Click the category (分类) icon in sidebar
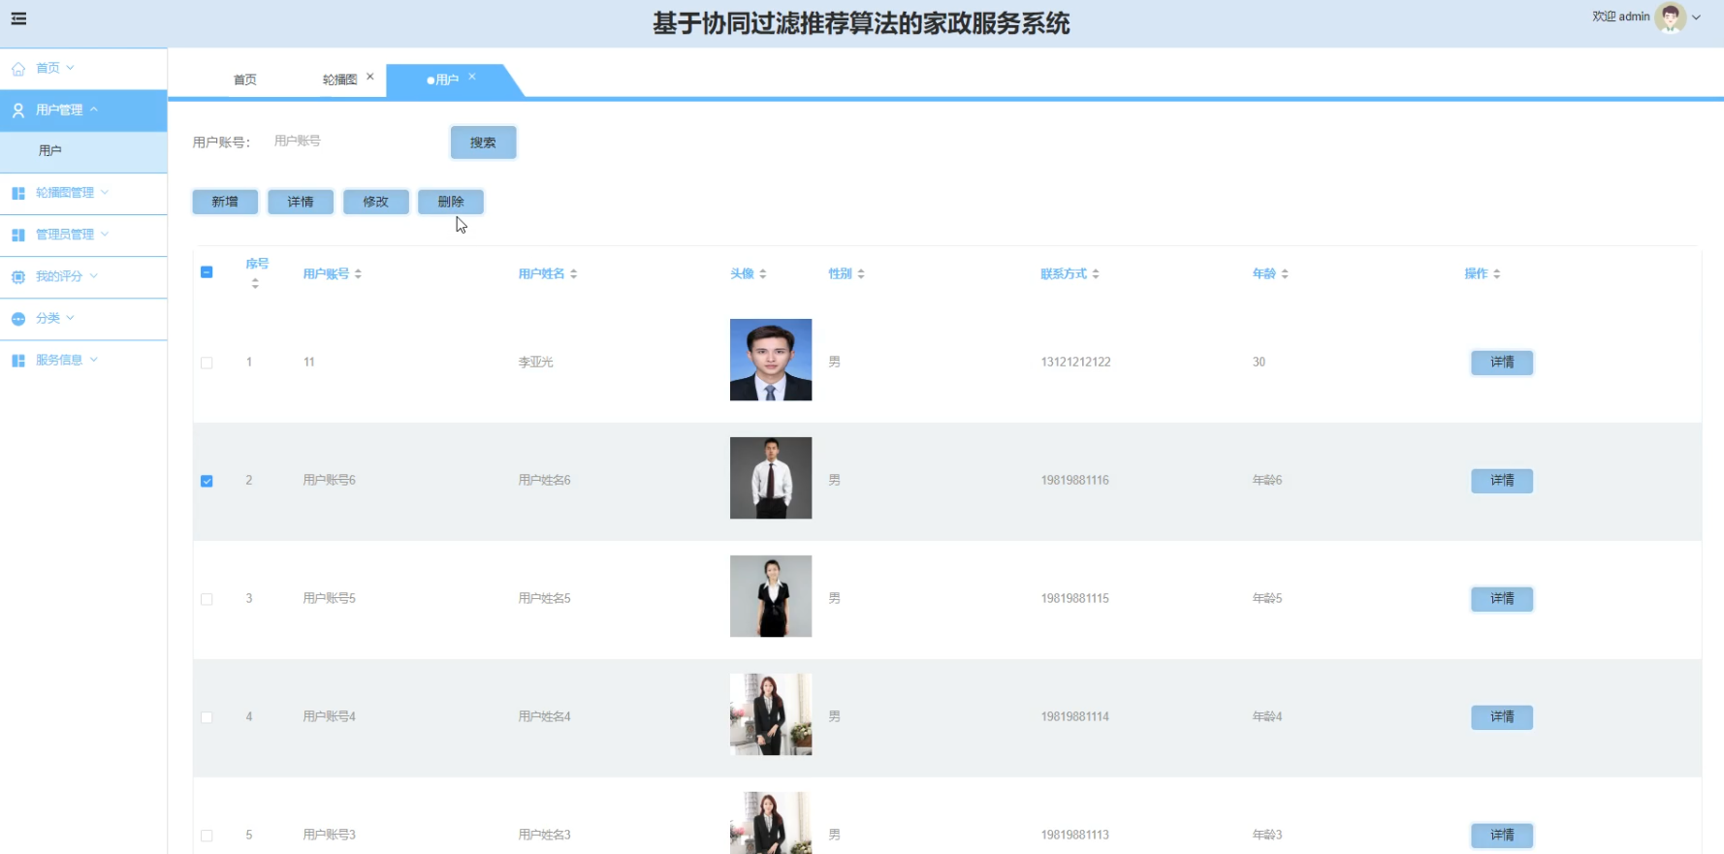1724x854 pixels. click(x=18, y=318)
